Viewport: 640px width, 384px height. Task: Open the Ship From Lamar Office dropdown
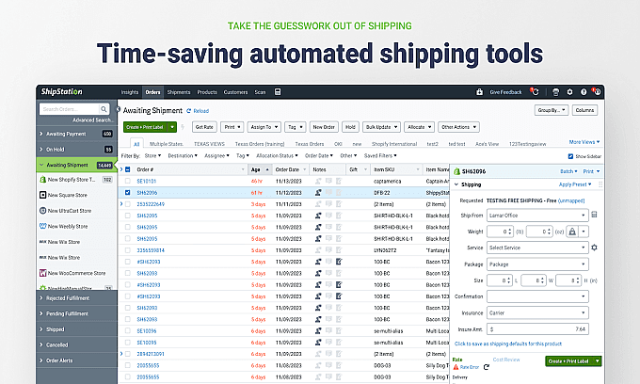(537, 215)
